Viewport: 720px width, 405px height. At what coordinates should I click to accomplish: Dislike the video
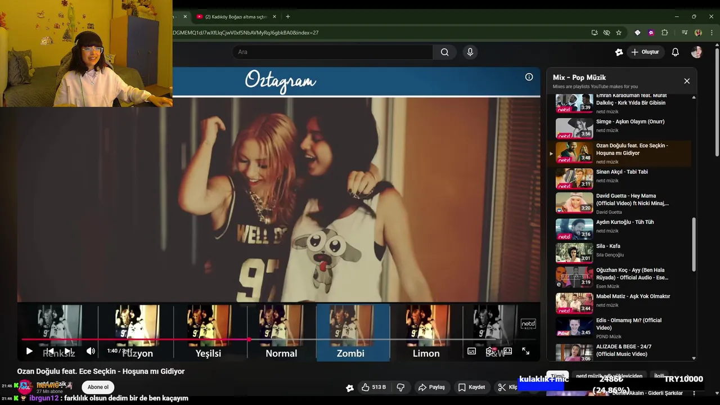point(400,387)
